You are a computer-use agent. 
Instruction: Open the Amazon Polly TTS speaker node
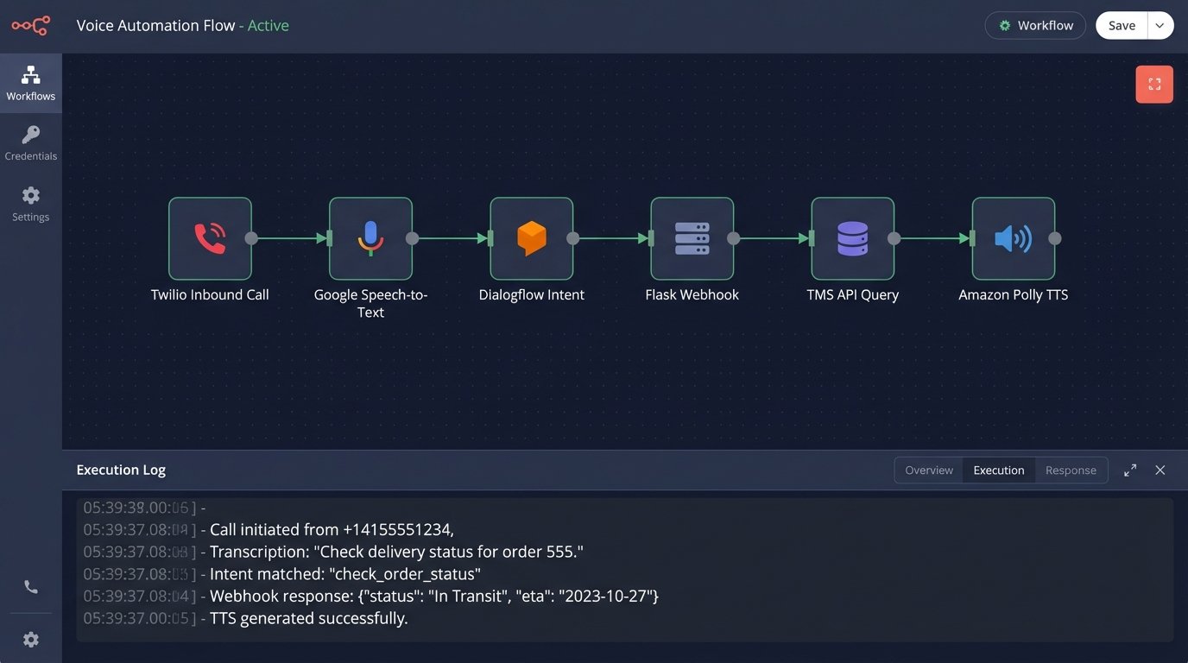(x=1013, y=238)
